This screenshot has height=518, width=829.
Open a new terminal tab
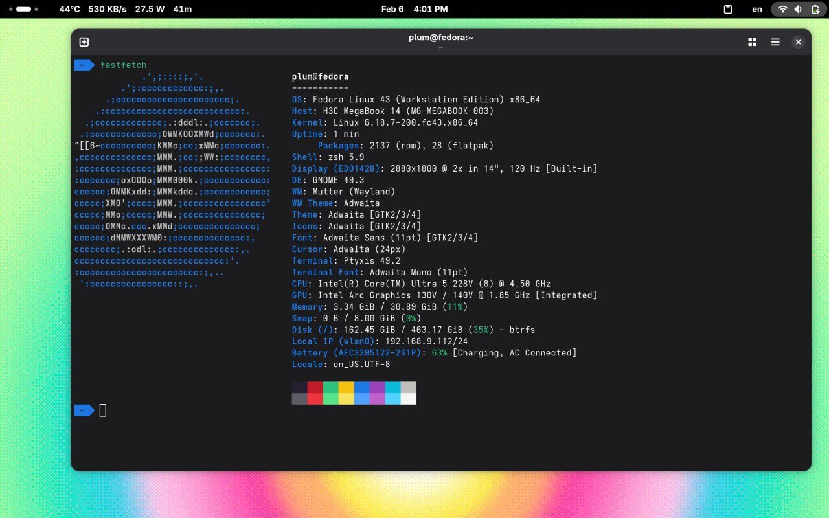point(84,42)
